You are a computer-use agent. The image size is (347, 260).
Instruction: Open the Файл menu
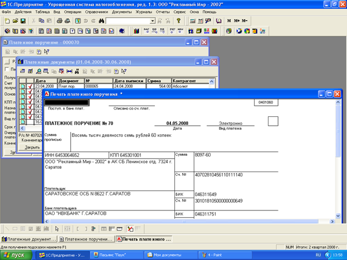[6, 12]
